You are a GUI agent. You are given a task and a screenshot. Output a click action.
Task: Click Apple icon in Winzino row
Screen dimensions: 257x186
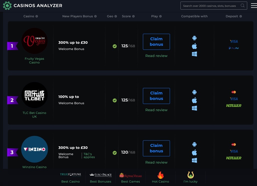194,152
